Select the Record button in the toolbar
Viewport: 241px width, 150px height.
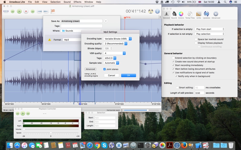26,11
